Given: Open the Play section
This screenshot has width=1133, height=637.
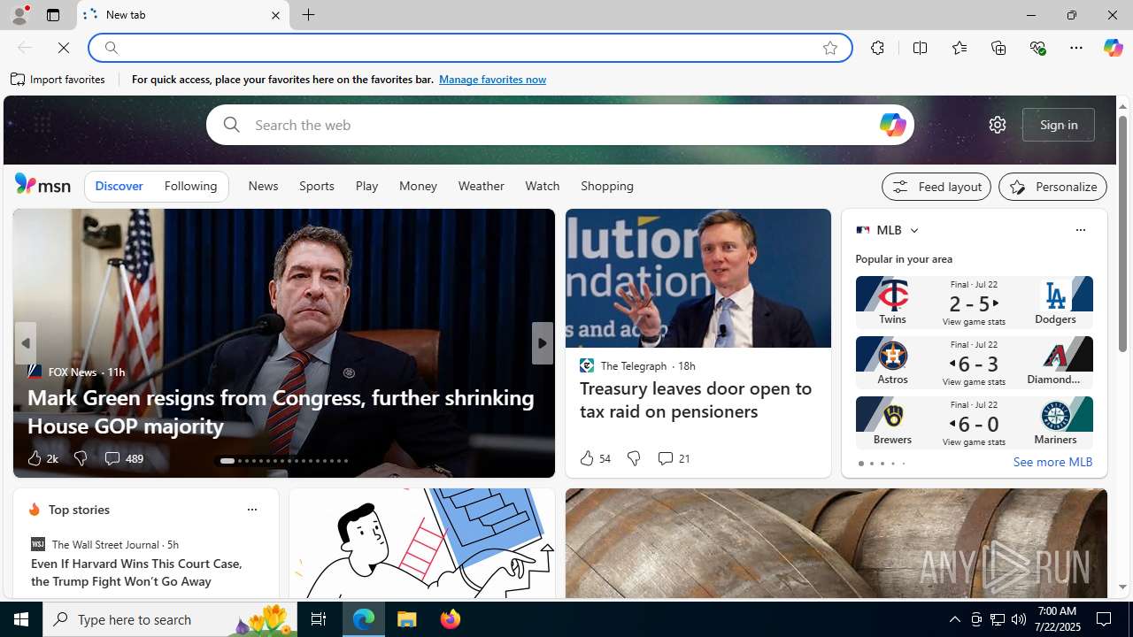Looking at the screenshot, I should coord(366,186).
